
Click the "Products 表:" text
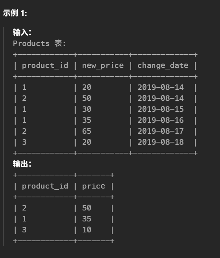pyautogui.click(x=39, y=43)
